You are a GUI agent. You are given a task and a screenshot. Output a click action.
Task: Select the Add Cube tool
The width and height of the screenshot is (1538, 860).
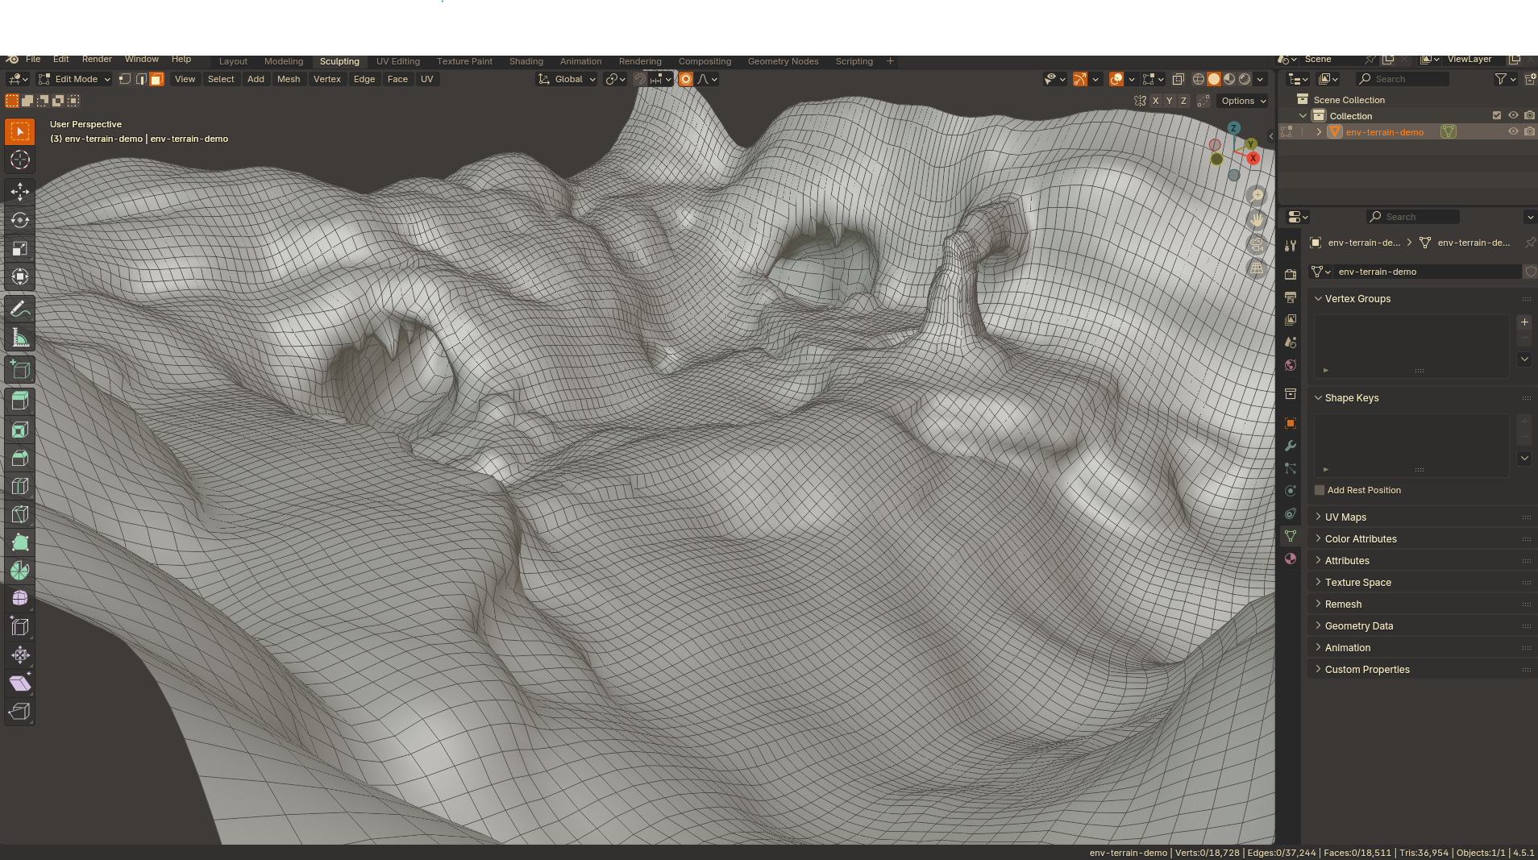19,369
